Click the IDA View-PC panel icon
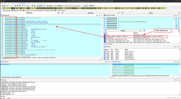181x99 pixels. (2, 15)
